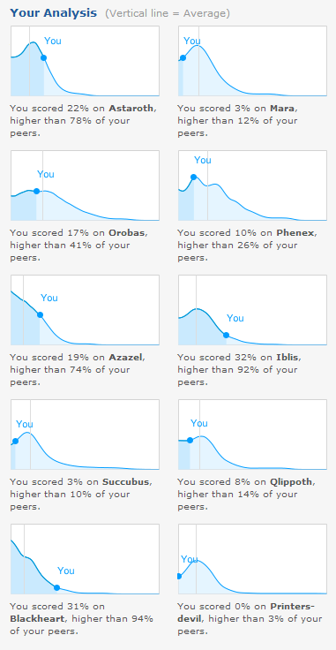Click the bold Iblis label

click(287, 358)
